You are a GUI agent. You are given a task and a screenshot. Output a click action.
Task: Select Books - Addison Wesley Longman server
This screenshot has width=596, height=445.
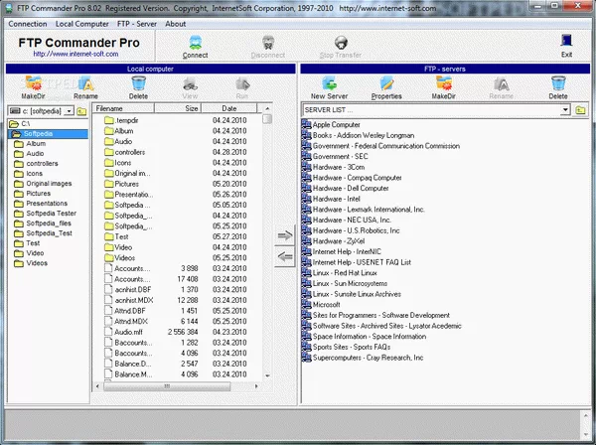(x=364, y=135)
